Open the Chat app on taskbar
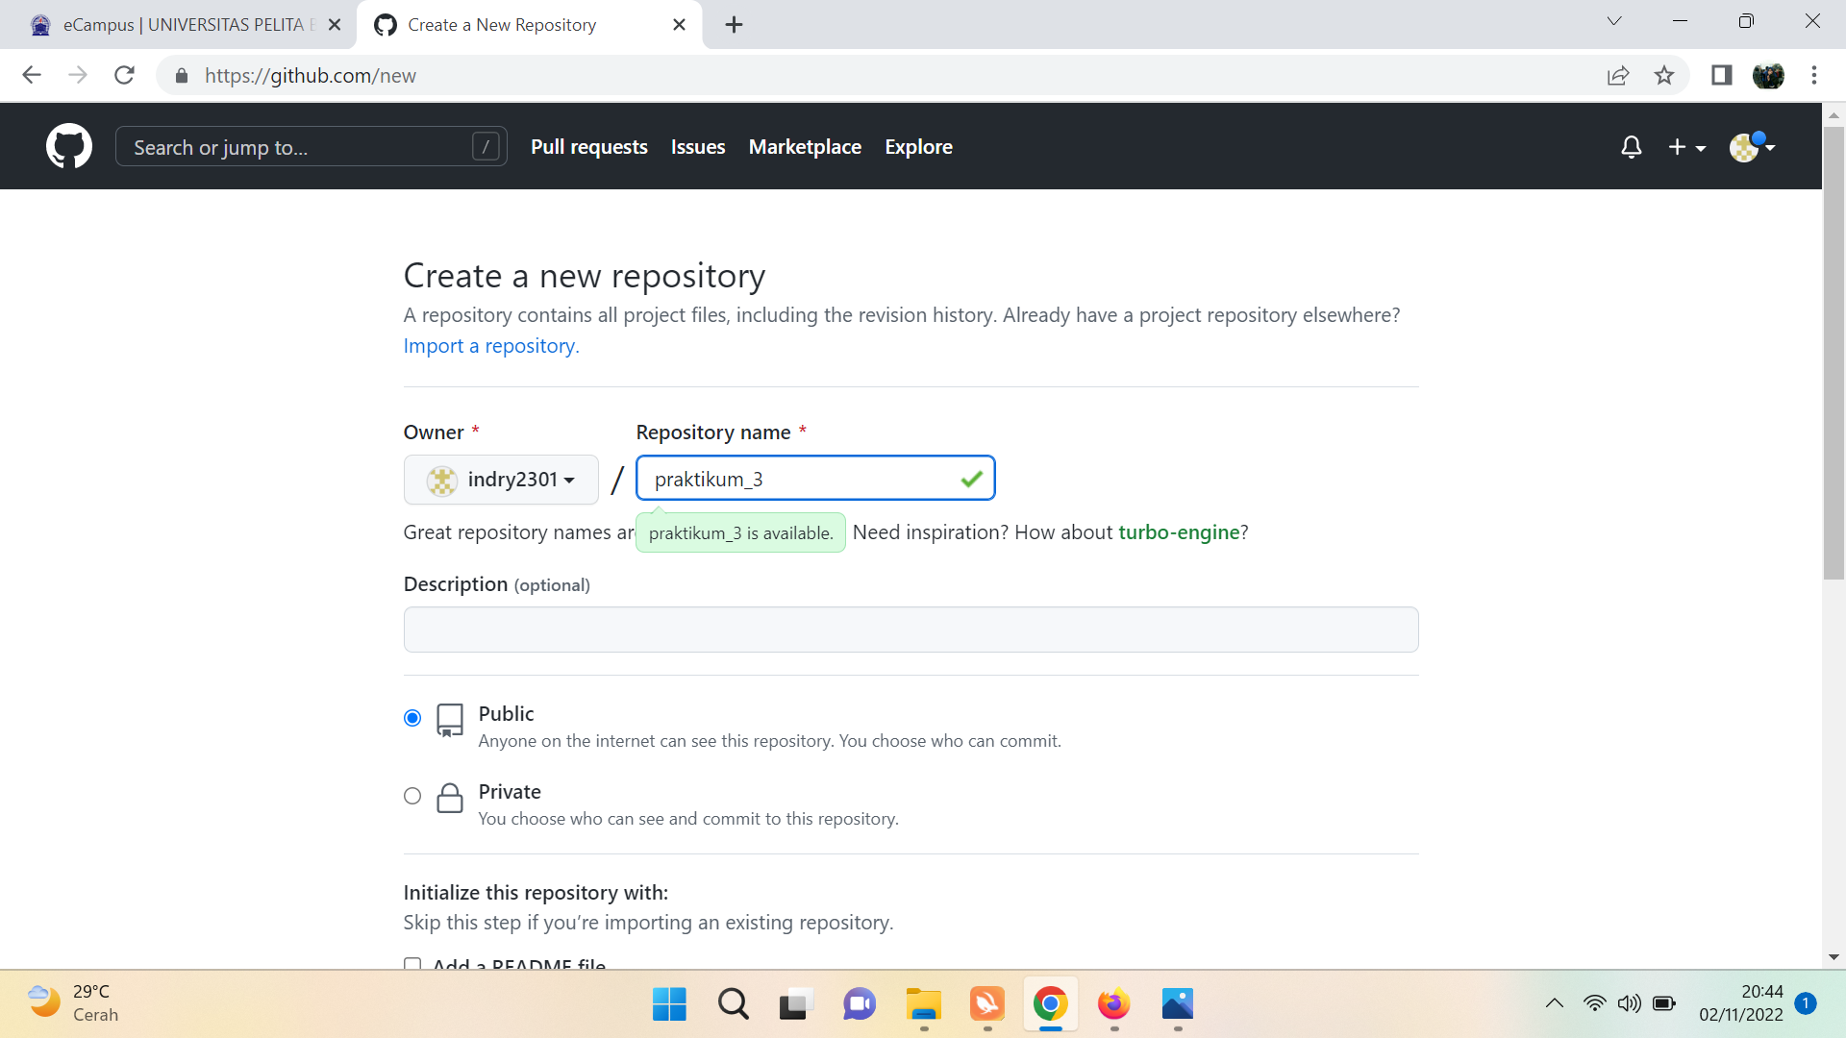 click(860, 1004)
